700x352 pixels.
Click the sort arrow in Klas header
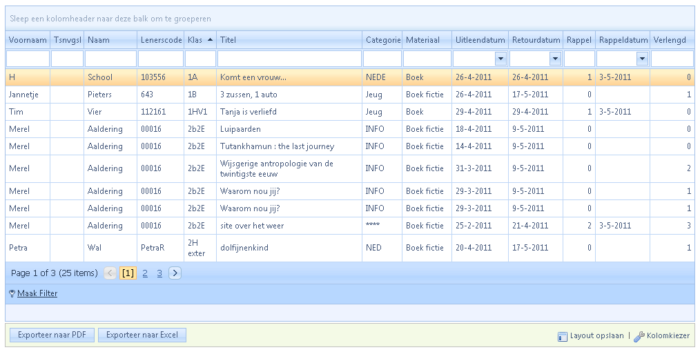[x=210, y=41]
